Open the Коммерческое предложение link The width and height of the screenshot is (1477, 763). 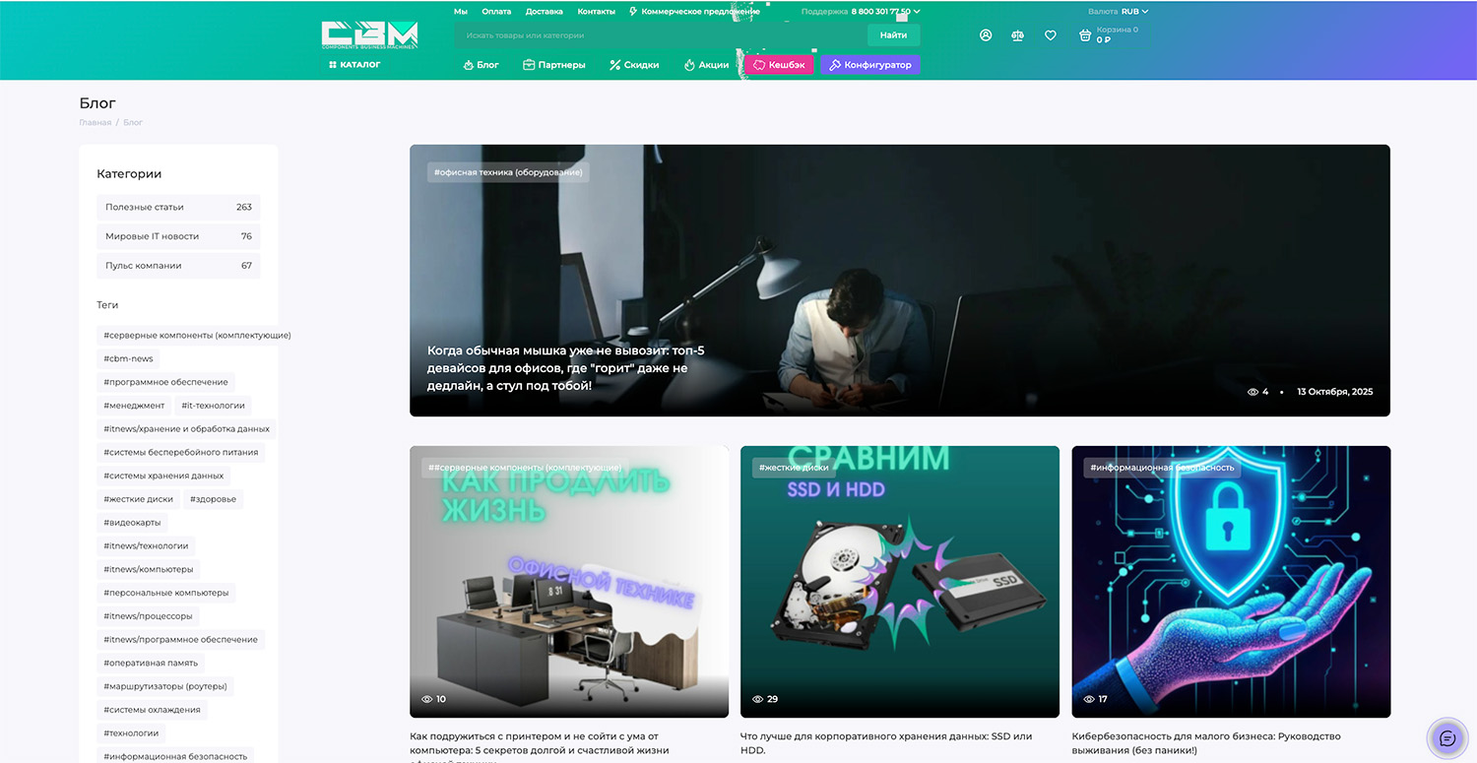click(x=694, y=12)
